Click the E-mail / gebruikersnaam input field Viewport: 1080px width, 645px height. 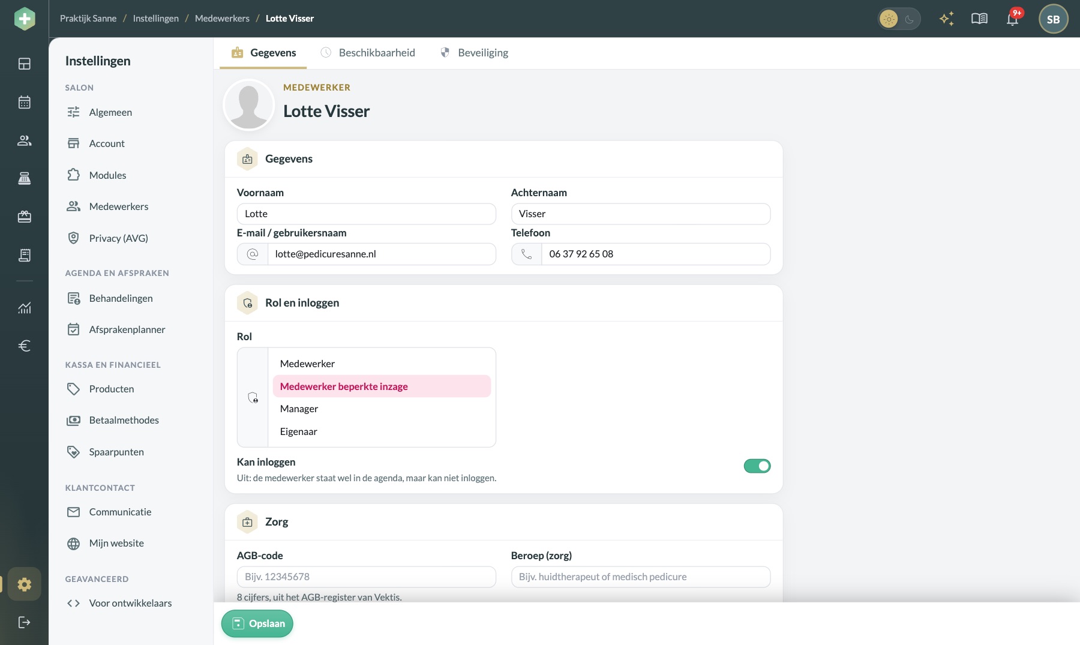coord(382,254)
